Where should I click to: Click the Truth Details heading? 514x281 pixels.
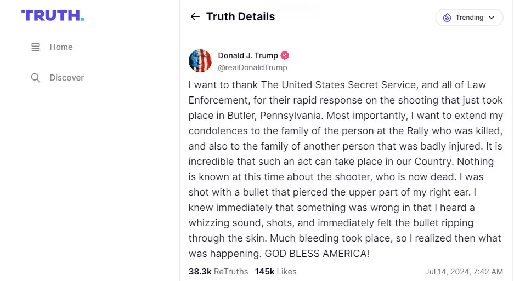tap(240, 16)
